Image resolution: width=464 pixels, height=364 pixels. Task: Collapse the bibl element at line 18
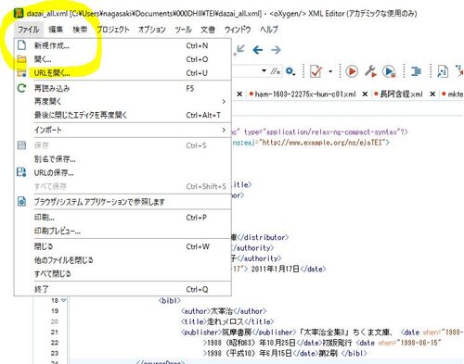point(64,300)
